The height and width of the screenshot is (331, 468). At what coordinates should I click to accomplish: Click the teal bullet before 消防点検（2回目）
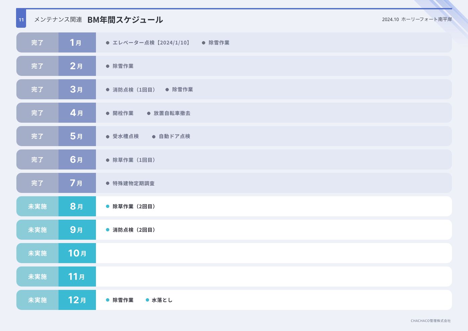[108, 230]
